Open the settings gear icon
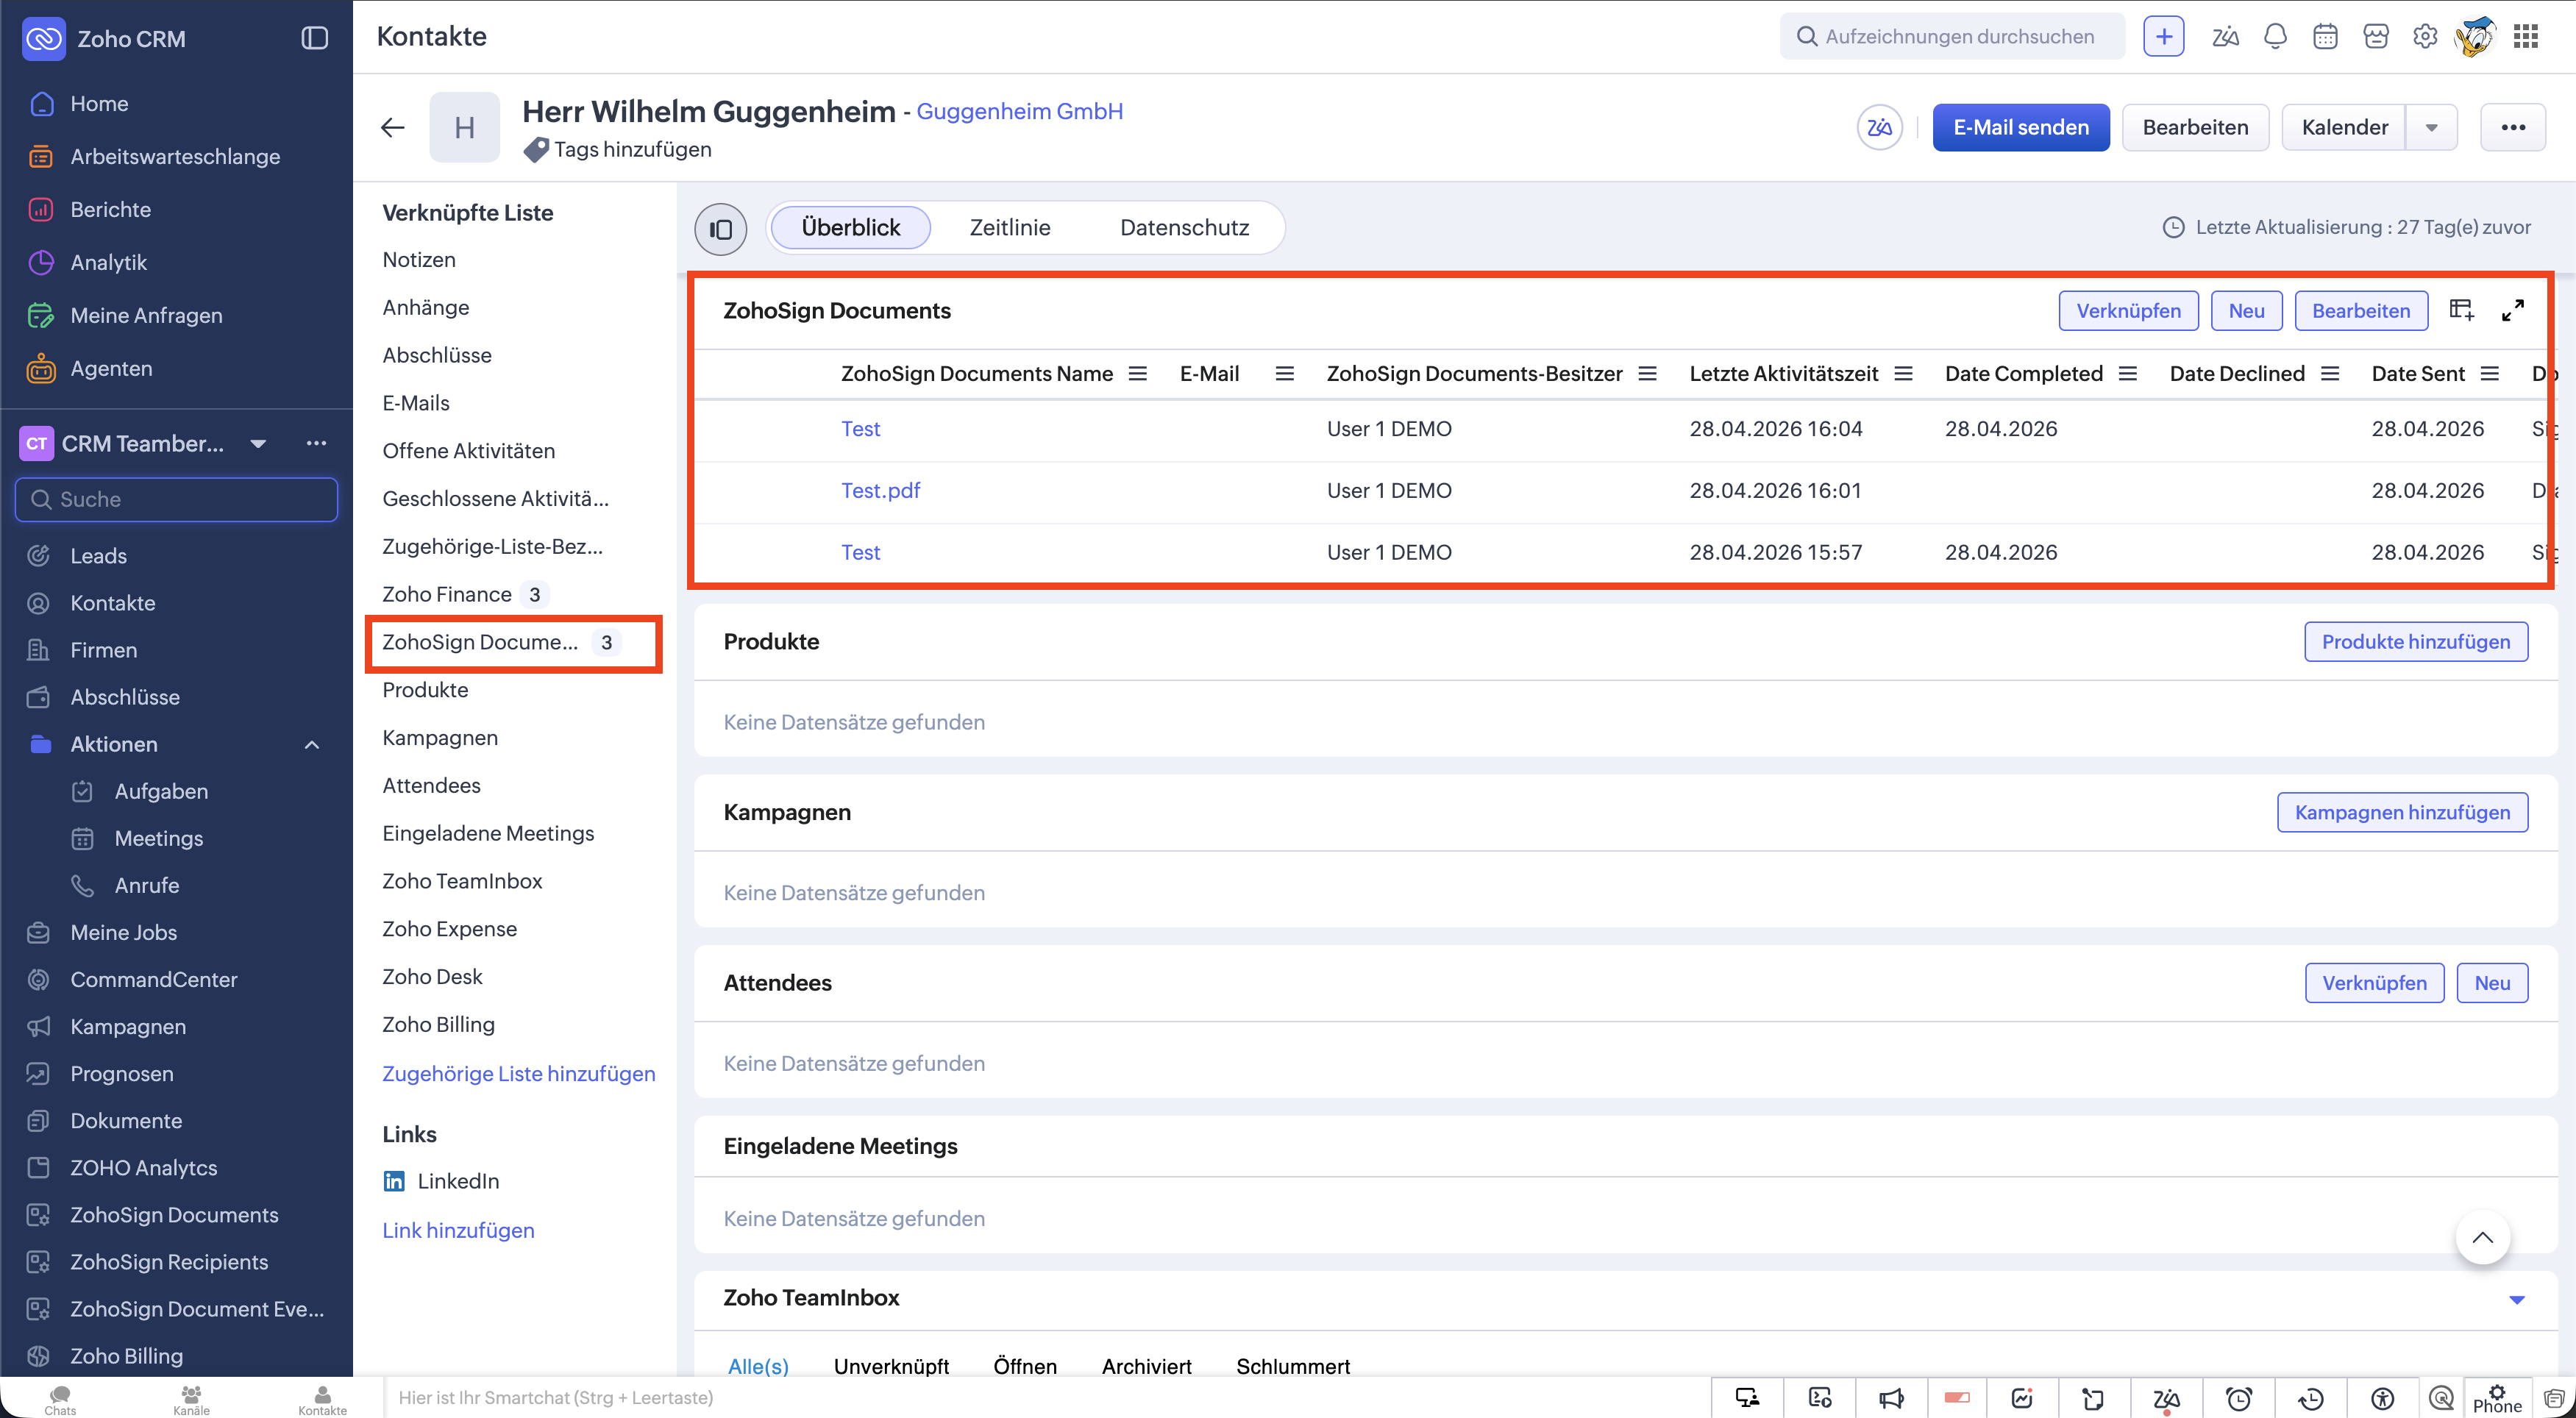This screenshot has height=1418, width=2576. [x=2425, y=37]
